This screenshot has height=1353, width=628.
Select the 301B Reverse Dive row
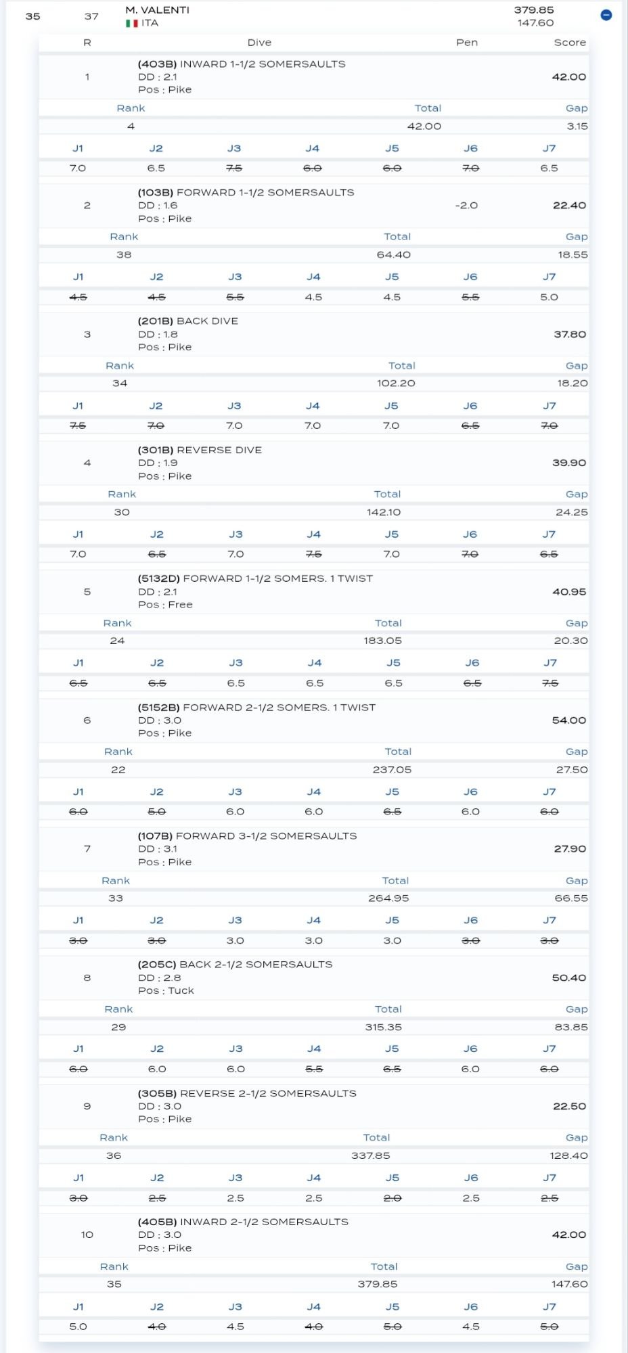[x=314, y=463]
